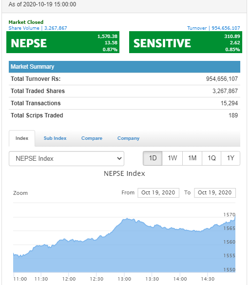This screenshot has width=251, height=285.
Task: Click the Total Traded Shares value 3,267,867
Action: (225, 91)
